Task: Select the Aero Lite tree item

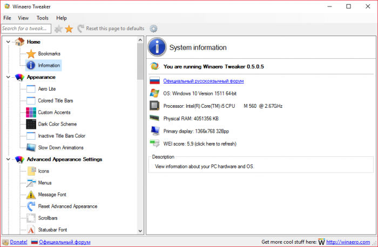Action: coord(47,89)
